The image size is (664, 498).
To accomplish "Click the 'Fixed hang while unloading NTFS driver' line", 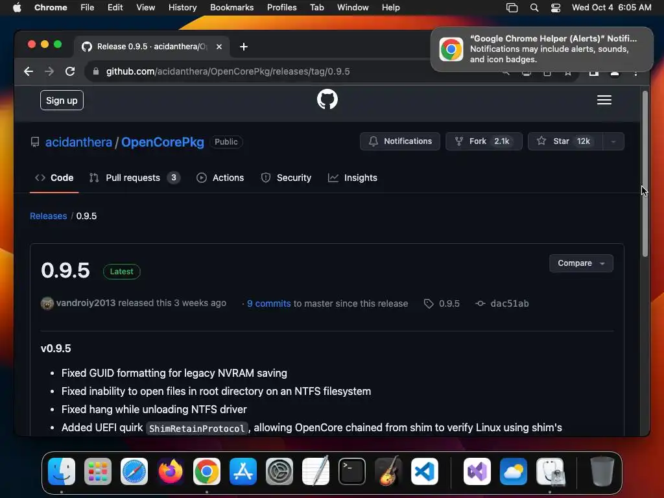I will pos(154,410).
